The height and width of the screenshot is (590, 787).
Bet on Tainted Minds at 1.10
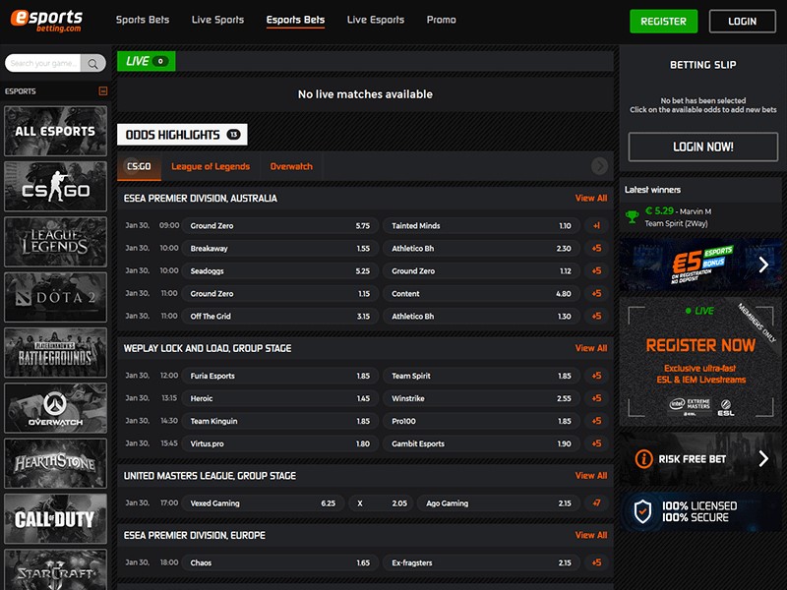coord(481,226)
